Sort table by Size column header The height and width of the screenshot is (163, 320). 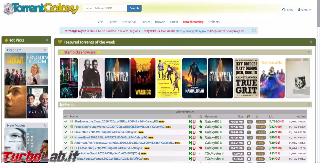241,116
